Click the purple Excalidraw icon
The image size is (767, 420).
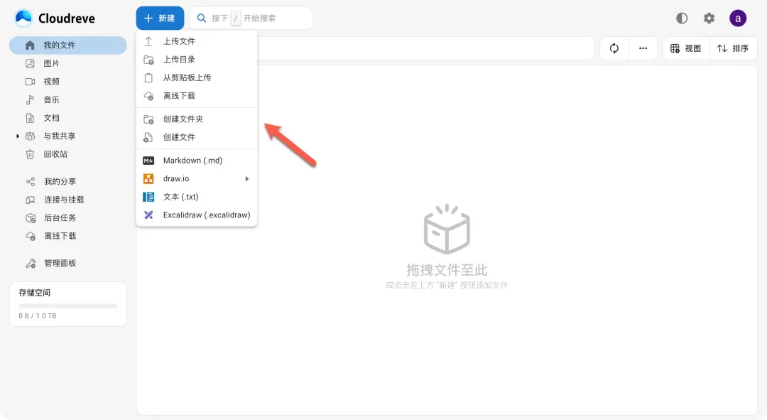[148, 215]
